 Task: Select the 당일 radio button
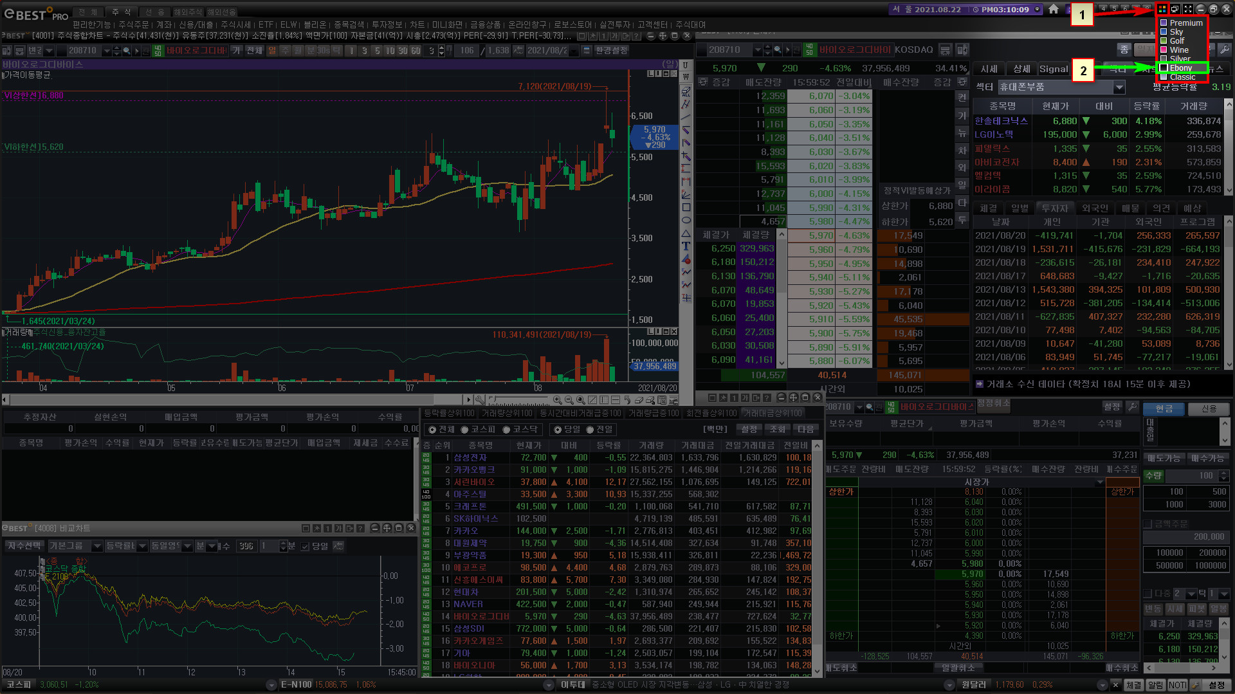[x=558, y=430]
